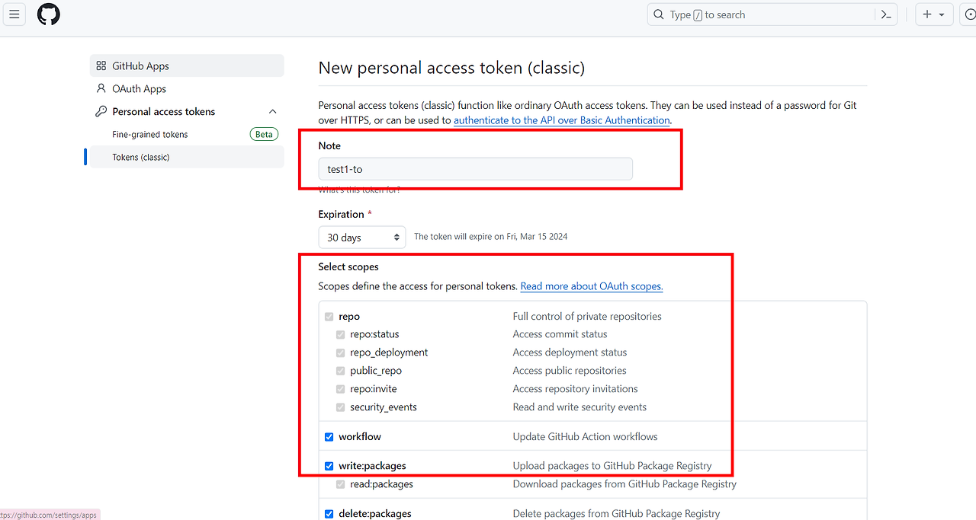This screenshot has width=976, height=520.
Task: Collapse the Personal access tokens section
Action: coord(273,112)
